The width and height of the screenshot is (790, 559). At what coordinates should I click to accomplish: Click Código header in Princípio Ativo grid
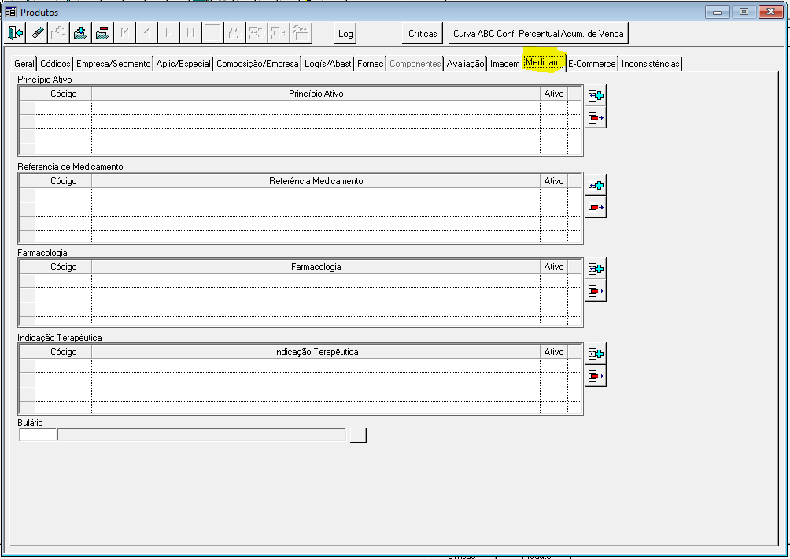pyautogui.click(x=64, y=93)
